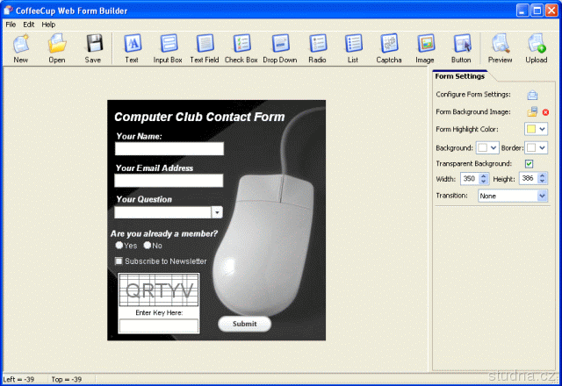Viewport: 562px width, 386px height.
Task: Check Subscribe to Newsletter box
Action: click(119, 261)
